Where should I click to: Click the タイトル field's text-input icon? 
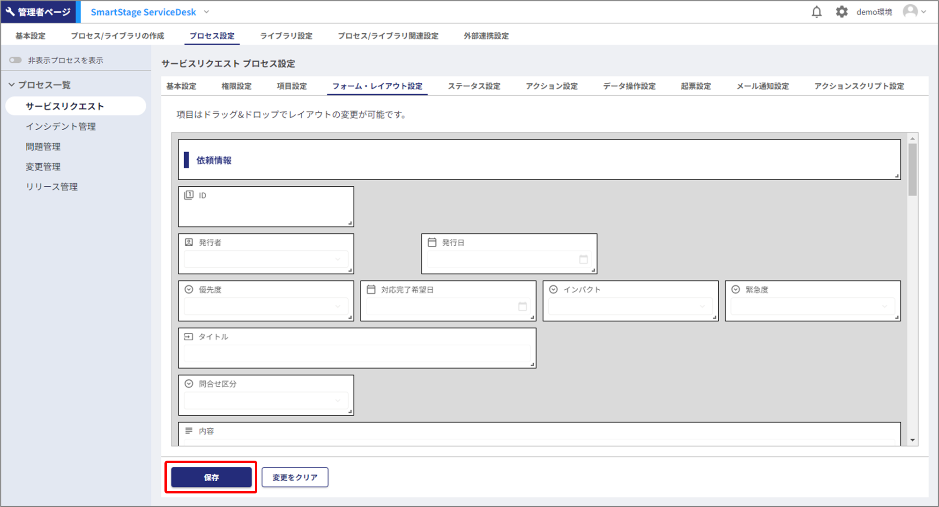point(189,337)
